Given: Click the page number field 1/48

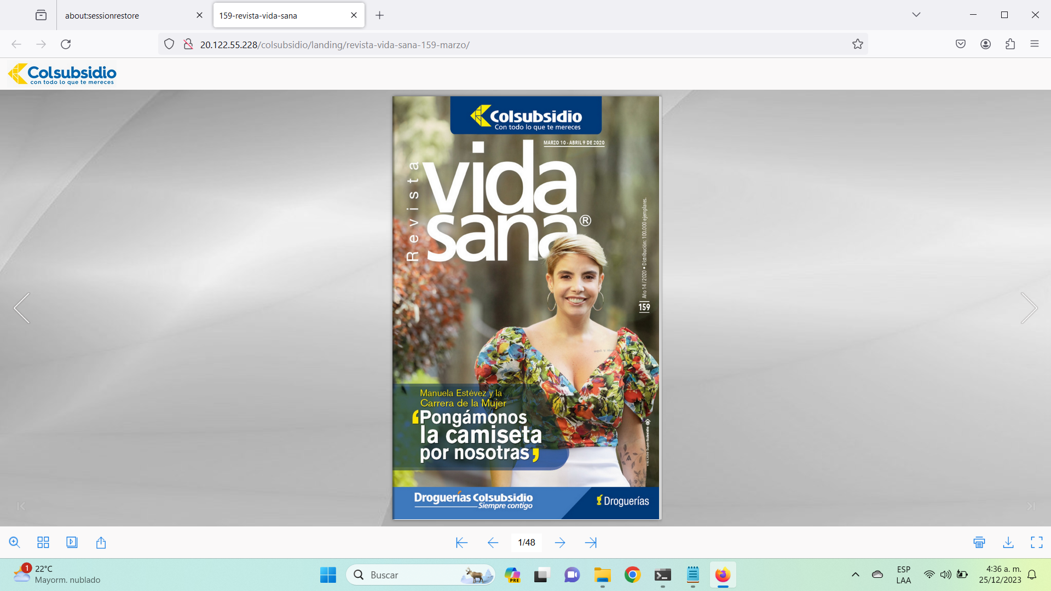Looking at the screenshot, I should (x=527, y=542).
